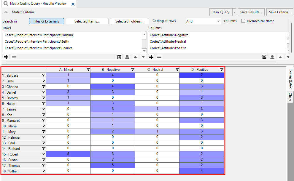
Task: Move column item up with the Columns up arrow
Action: coord(280,57)
